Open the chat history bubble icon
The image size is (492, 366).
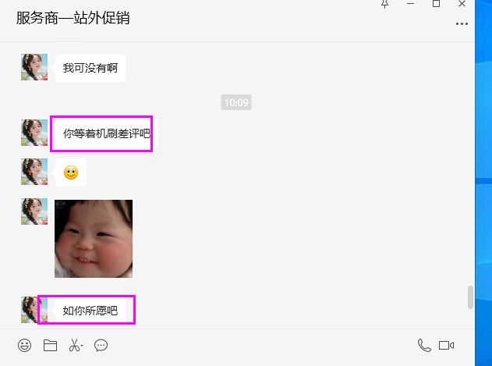point(101,345)
